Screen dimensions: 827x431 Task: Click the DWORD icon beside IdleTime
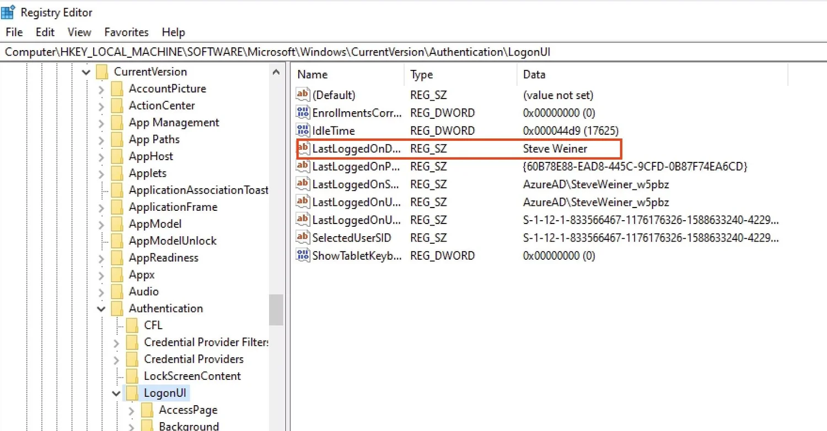(303, 130)
